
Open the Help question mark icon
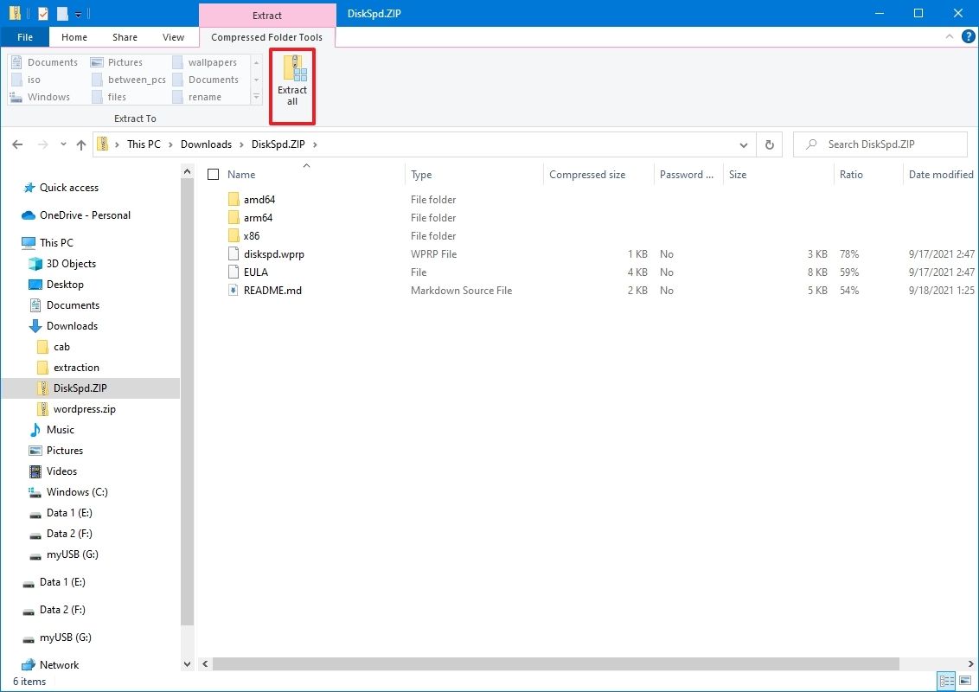click(969, 36)
